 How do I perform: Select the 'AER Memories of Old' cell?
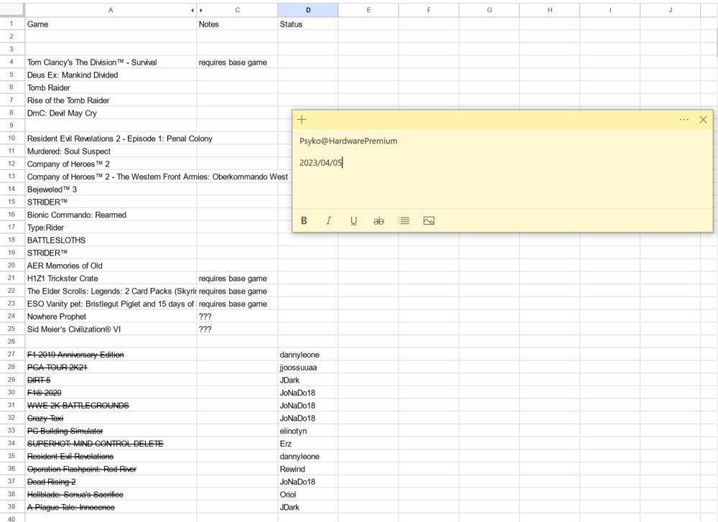pyautogui.click(x=111, y=266)
